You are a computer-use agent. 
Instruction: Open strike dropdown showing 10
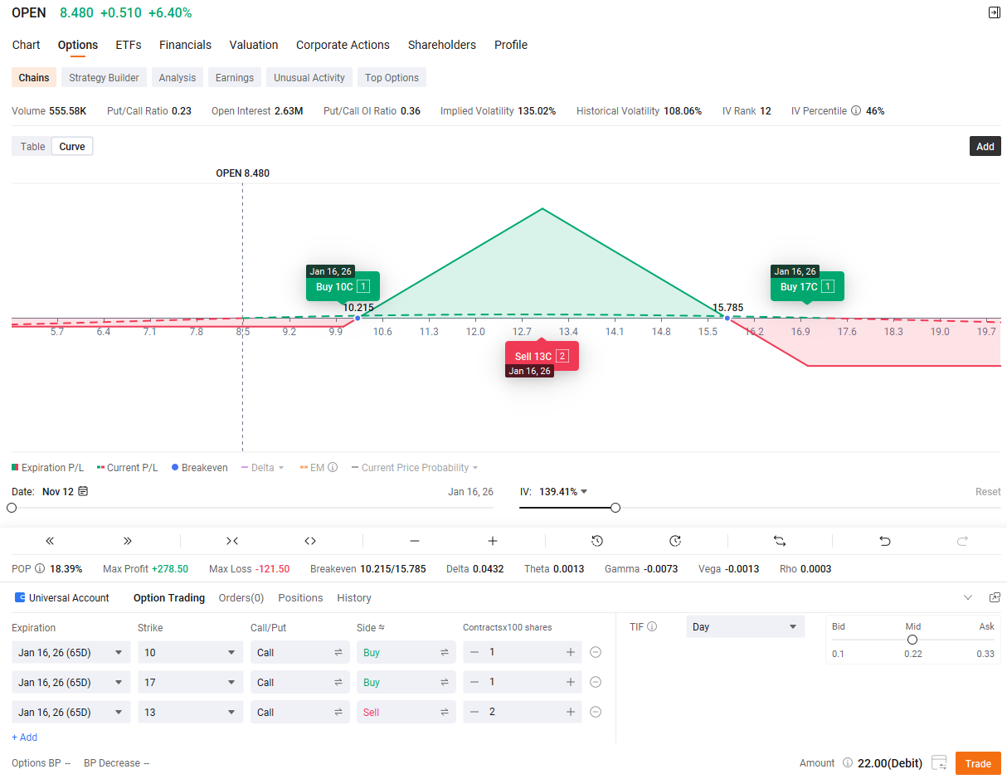pyautogui.click(x=191, y=652)
